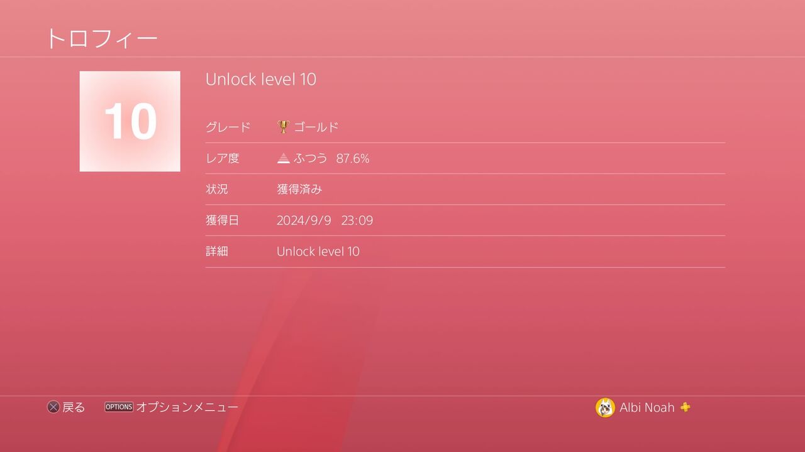Select the レア度 row label
The image size is (805, 452).
223,158
